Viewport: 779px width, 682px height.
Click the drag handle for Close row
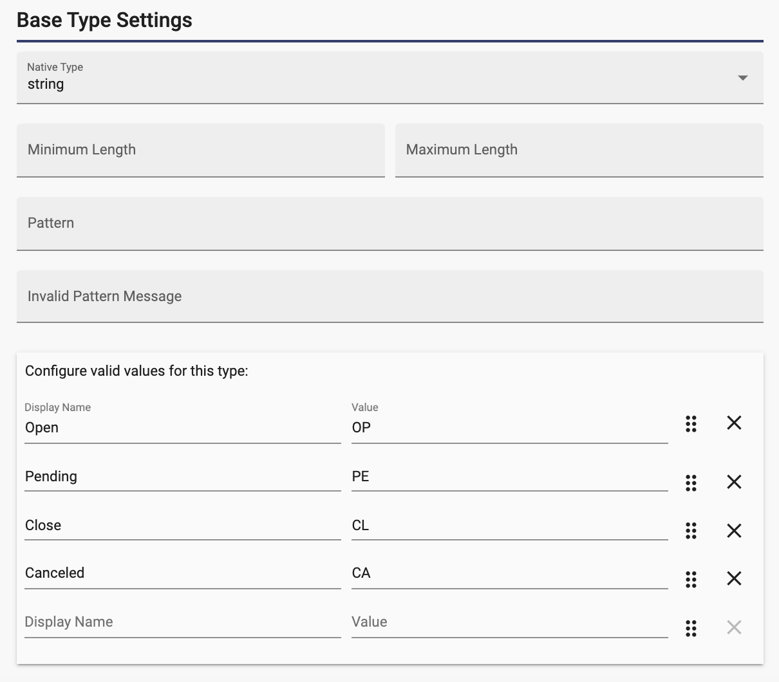[691, 531]
